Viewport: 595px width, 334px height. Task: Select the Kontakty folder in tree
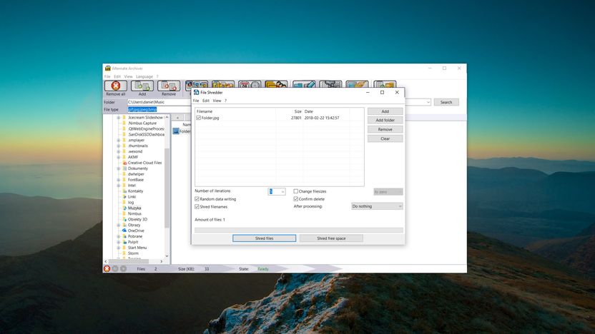click(135, 191)
